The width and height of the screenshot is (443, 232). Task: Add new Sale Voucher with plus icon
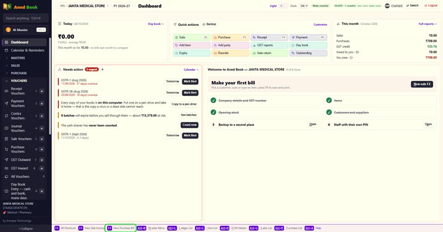(x=42, y=139)
